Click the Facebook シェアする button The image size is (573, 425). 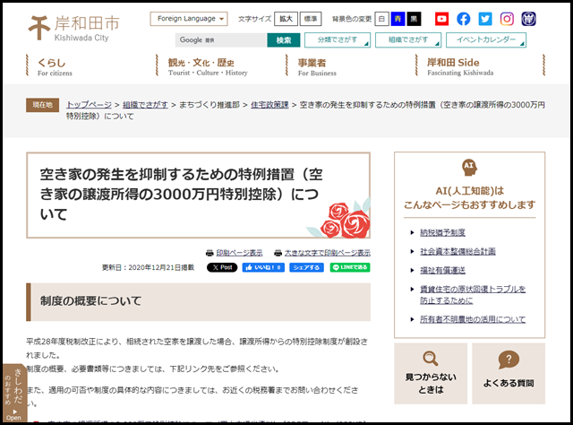point(306,267)
